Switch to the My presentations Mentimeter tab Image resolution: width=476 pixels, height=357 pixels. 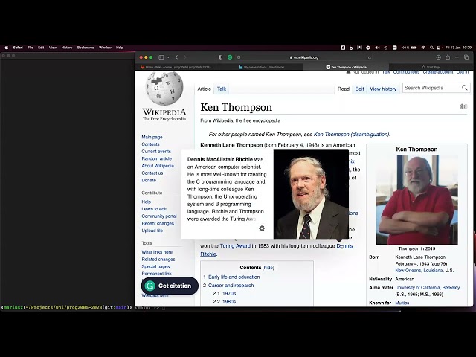click(x=261, y=67)
